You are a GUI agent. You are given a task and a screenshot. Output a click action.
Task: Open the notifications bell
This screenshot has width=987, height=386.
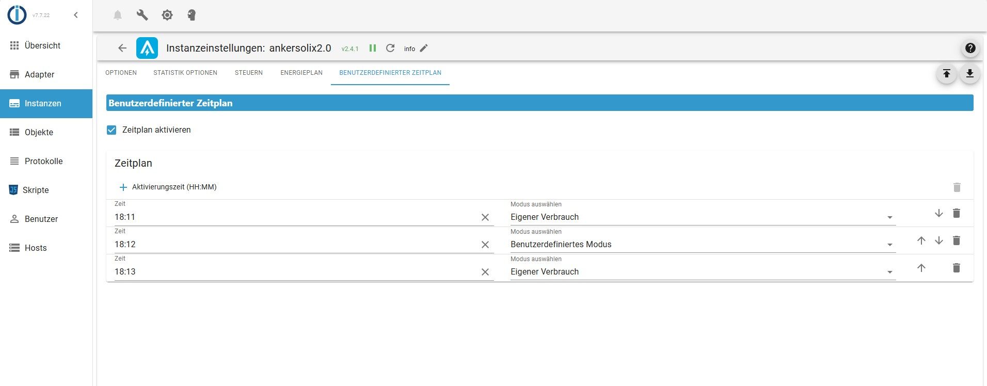pyautogui.click(x=118, y=15)
